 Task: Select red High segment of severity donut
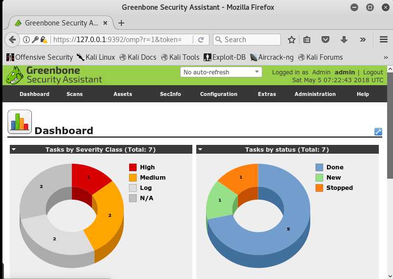[88, 177]
